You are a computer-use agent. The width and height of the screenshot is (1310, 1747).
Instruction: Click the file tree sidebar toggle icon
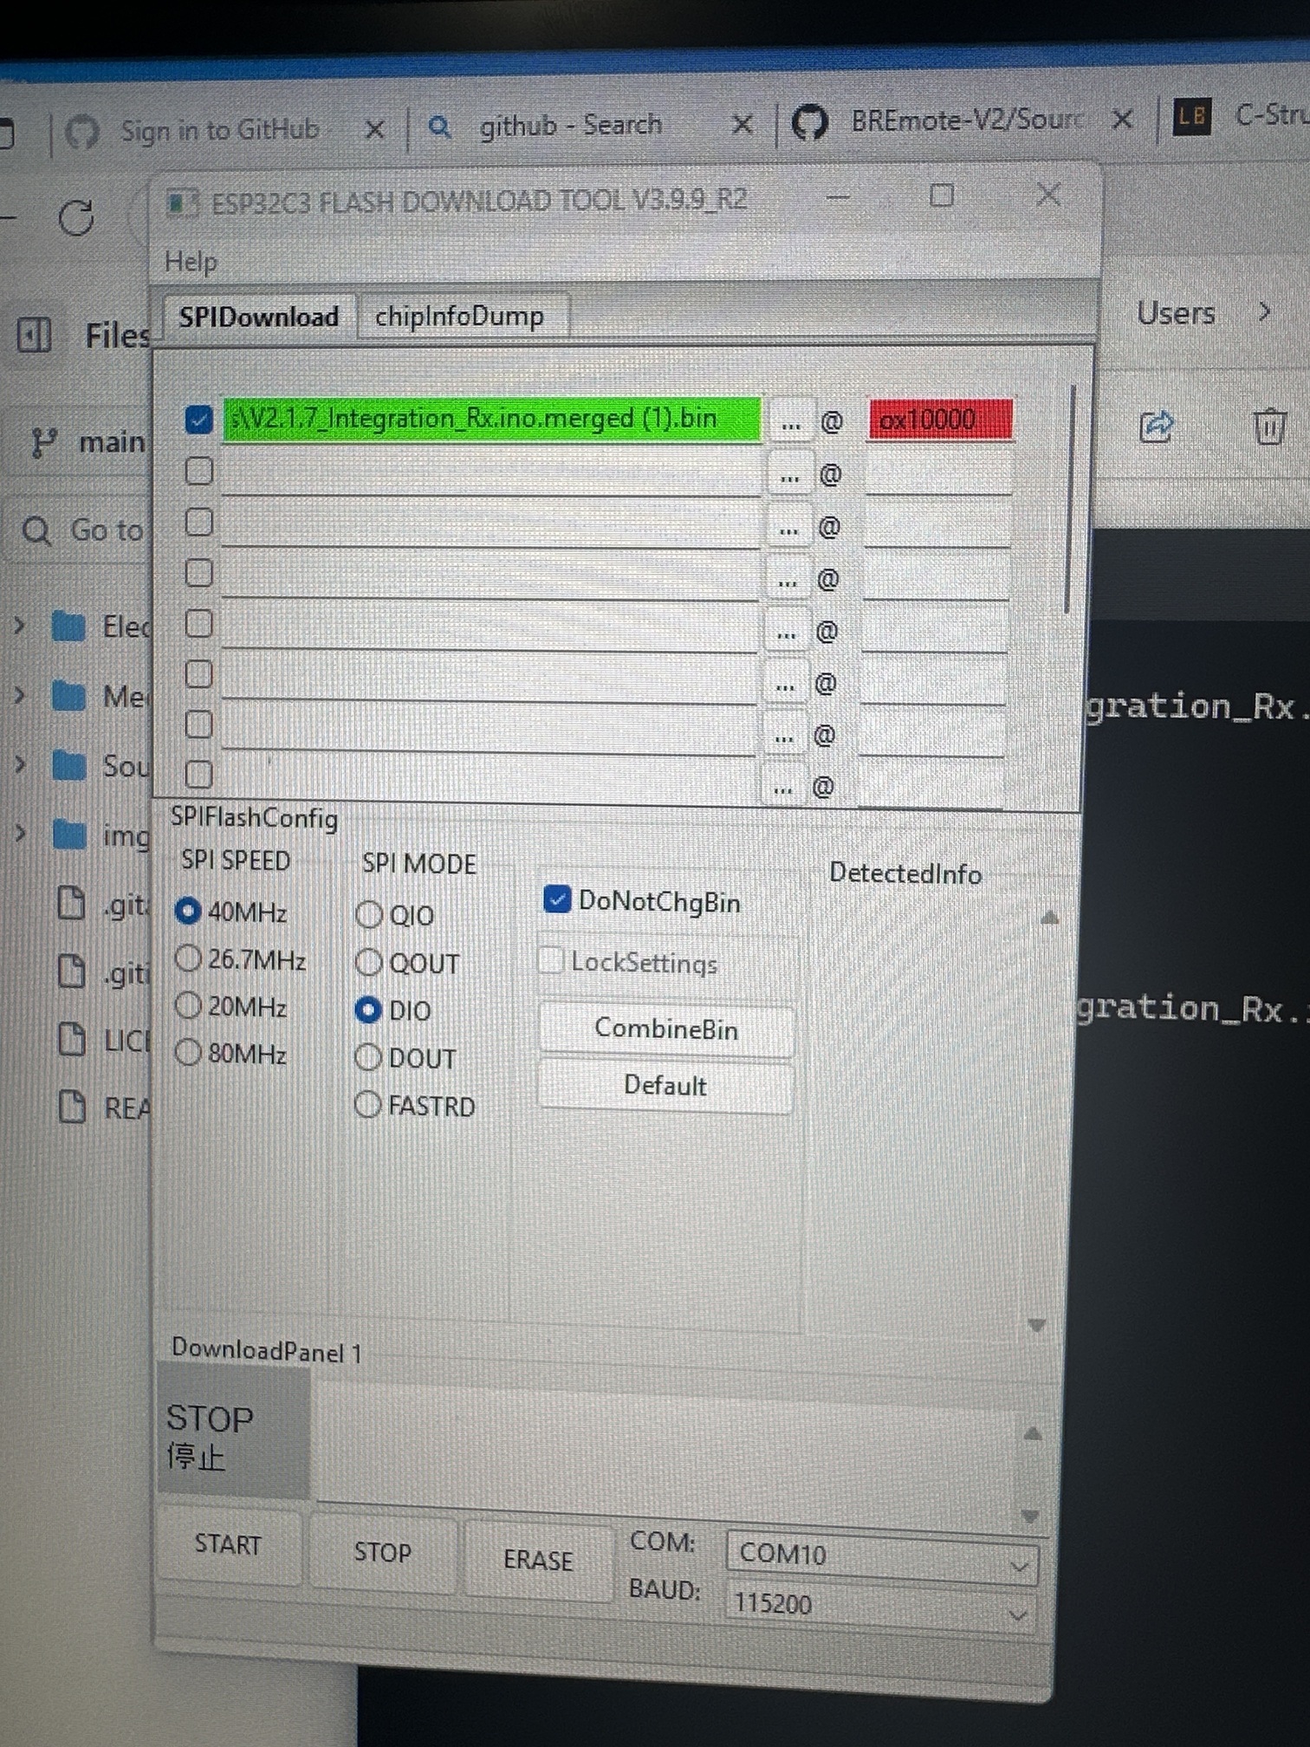tap(35, 334)
